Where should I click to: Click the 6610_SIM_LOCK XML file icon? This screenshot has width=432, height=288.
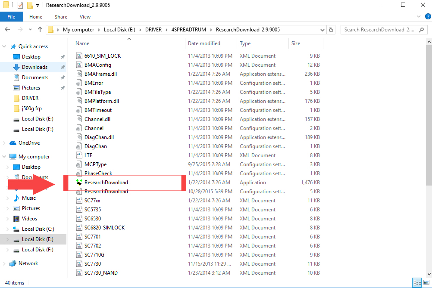(x=79, y=56)
